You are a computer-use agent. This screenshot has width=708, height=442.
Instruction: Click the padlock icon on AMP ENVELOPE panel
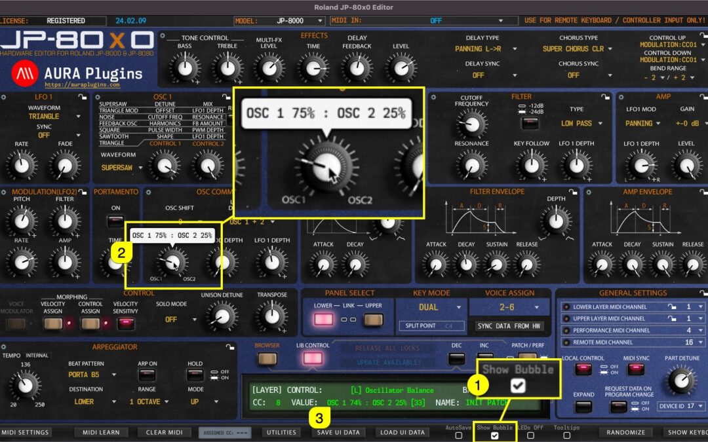click(x=703, y=191)
